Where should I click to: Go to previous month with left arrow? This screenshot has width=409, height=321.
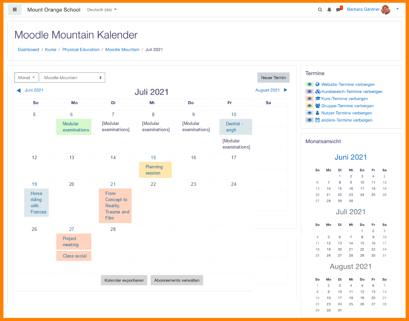pos(19,90)
